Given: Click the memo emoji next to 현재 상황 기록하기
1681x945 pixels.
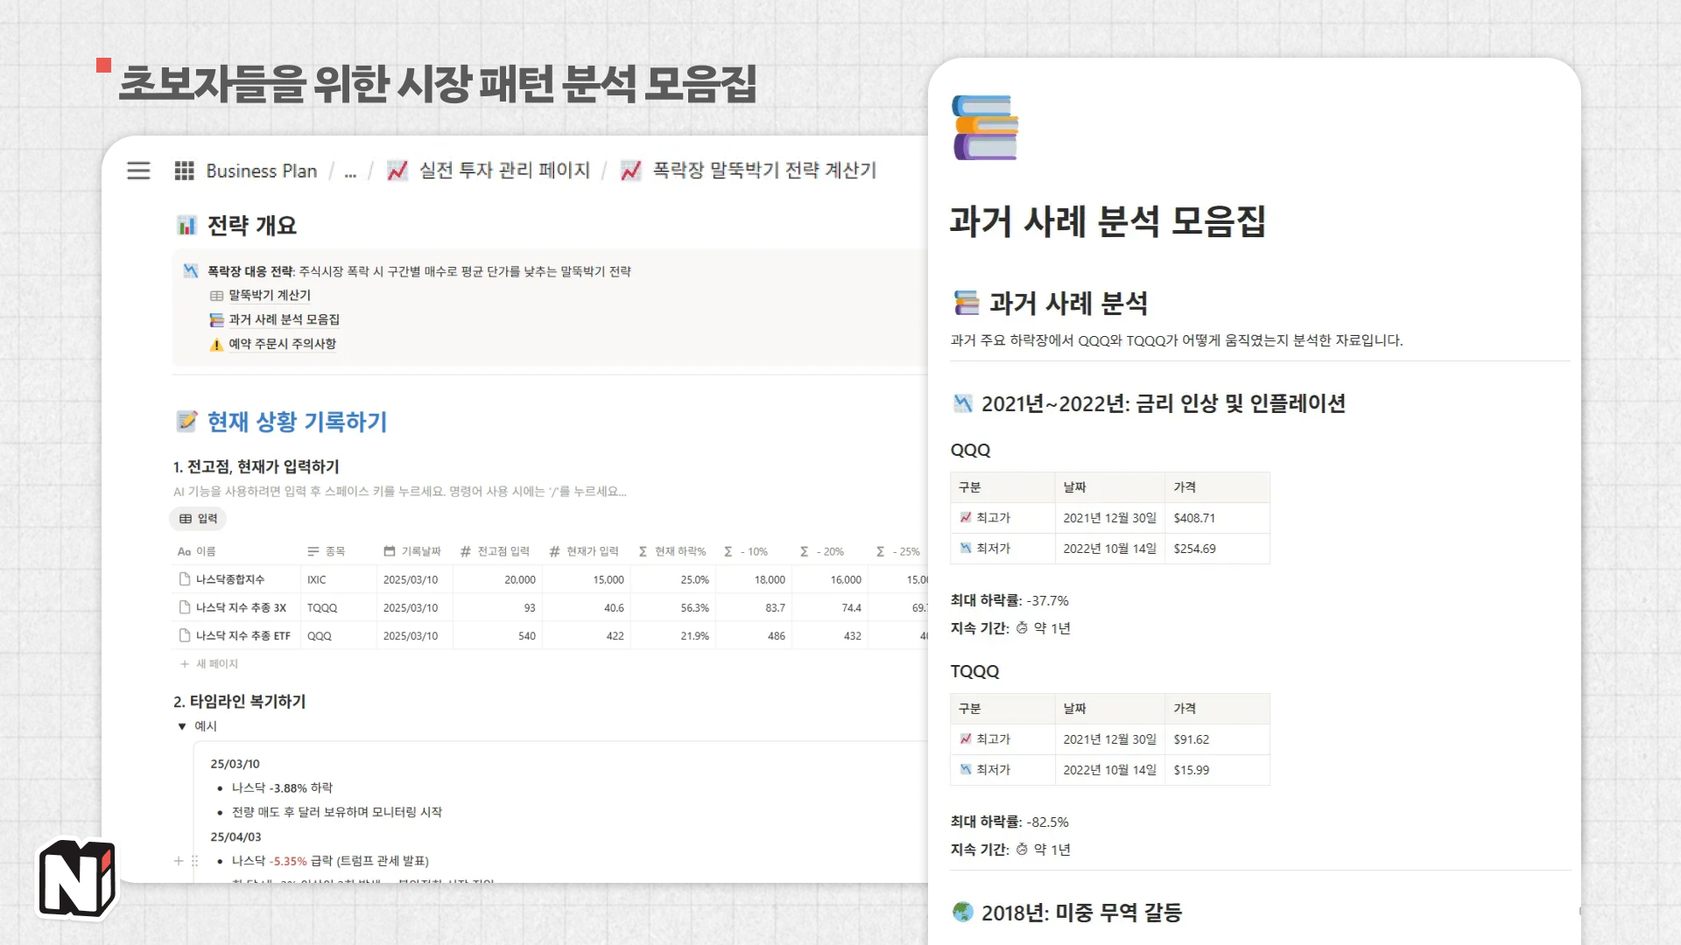Looking at the screenshot, I should coord(186,423).
